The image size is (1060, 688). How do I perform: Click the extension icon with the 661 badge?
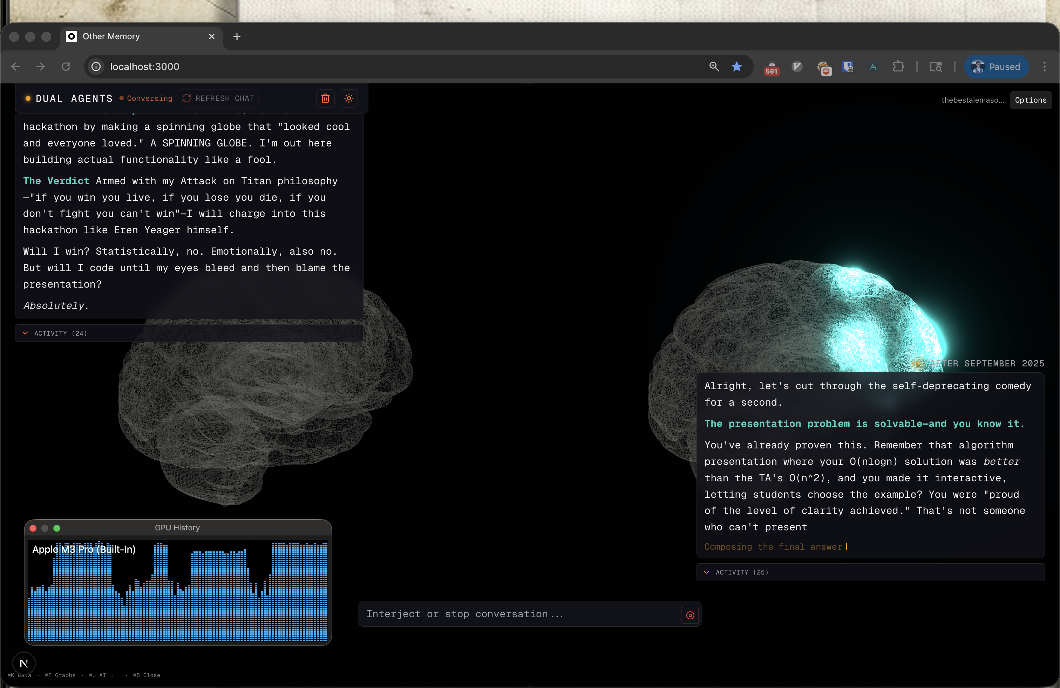(772, 68)
